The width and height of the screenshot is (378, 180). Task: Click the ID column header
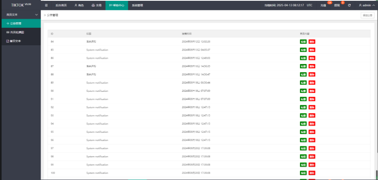(52, 34)
